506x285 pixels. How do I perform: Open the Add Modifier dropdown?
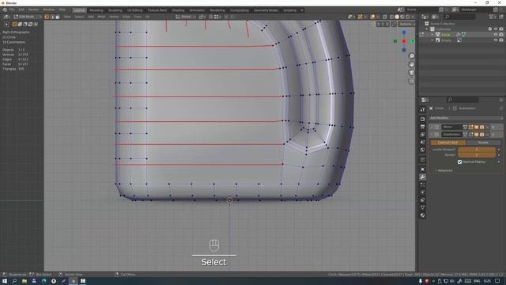point(466,118)
